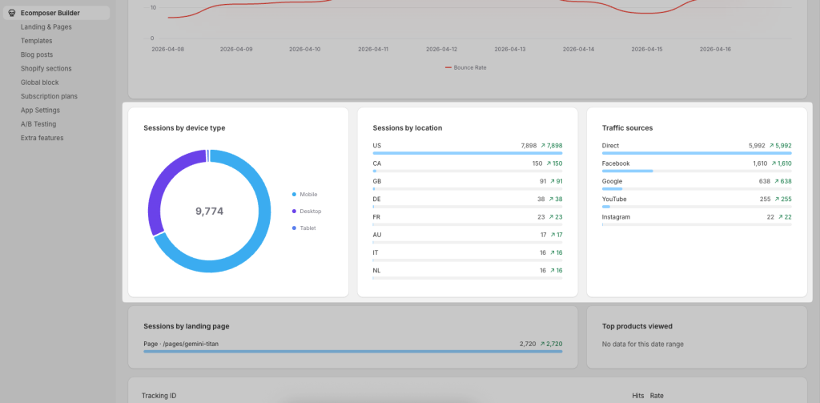
Task: Open App Settings
Action: pyautogui.click(x=40, y=110)
